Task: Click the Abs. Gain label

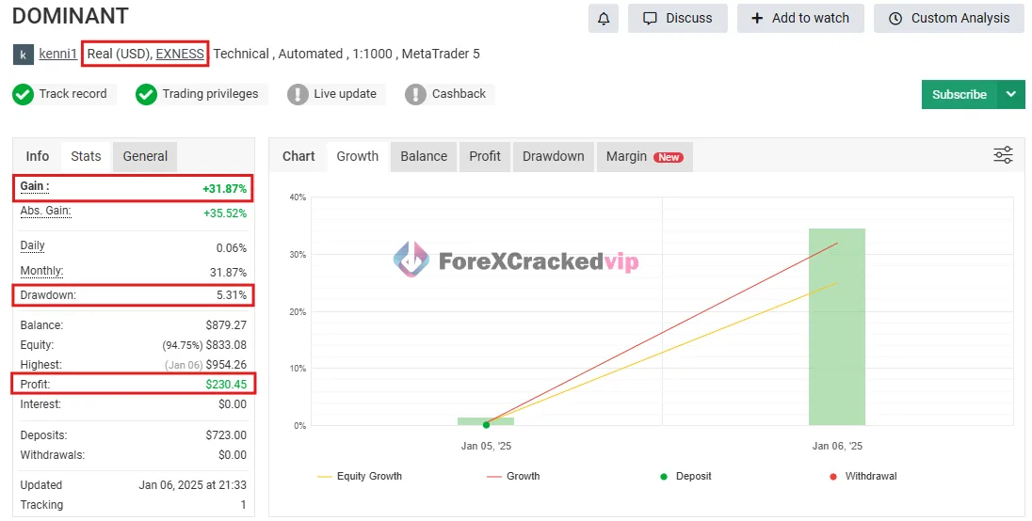Action: pyautogui.click(x=45, y=211)
